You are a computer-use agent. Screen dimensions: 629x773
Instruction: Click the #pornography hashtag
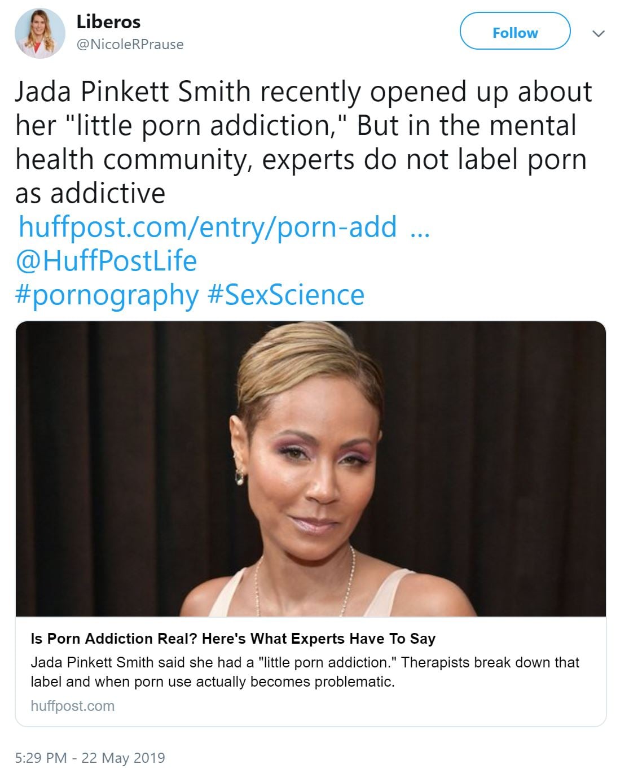(107, 295)
